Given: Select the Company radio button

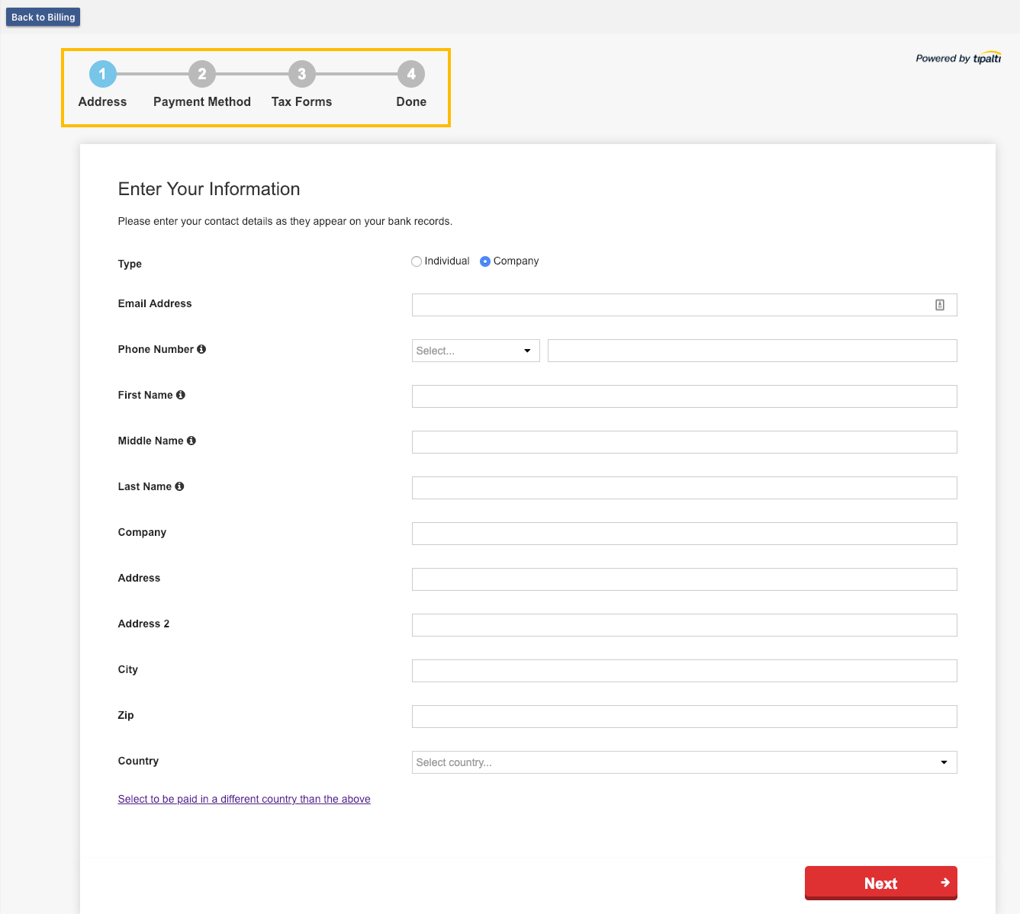Looking at the screenshot, I should [x=485, y=261].
